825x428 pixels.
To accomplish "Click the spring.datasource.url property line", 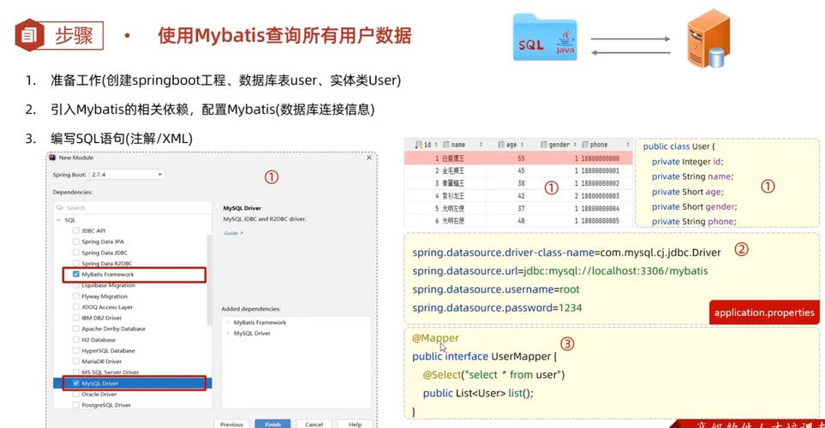I will (559, 270).
